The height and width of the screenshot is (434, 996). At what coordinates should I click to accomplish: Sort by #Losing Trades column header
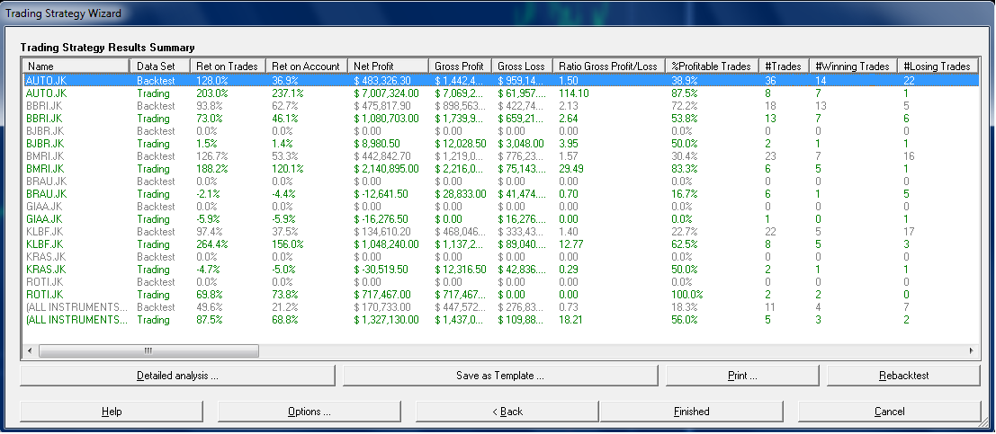coord(937,66)
